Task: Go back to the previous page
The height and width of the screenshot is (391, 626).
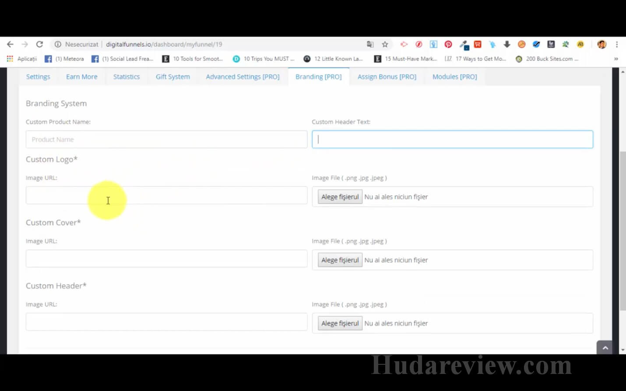Action: click(x=11, y=44)
